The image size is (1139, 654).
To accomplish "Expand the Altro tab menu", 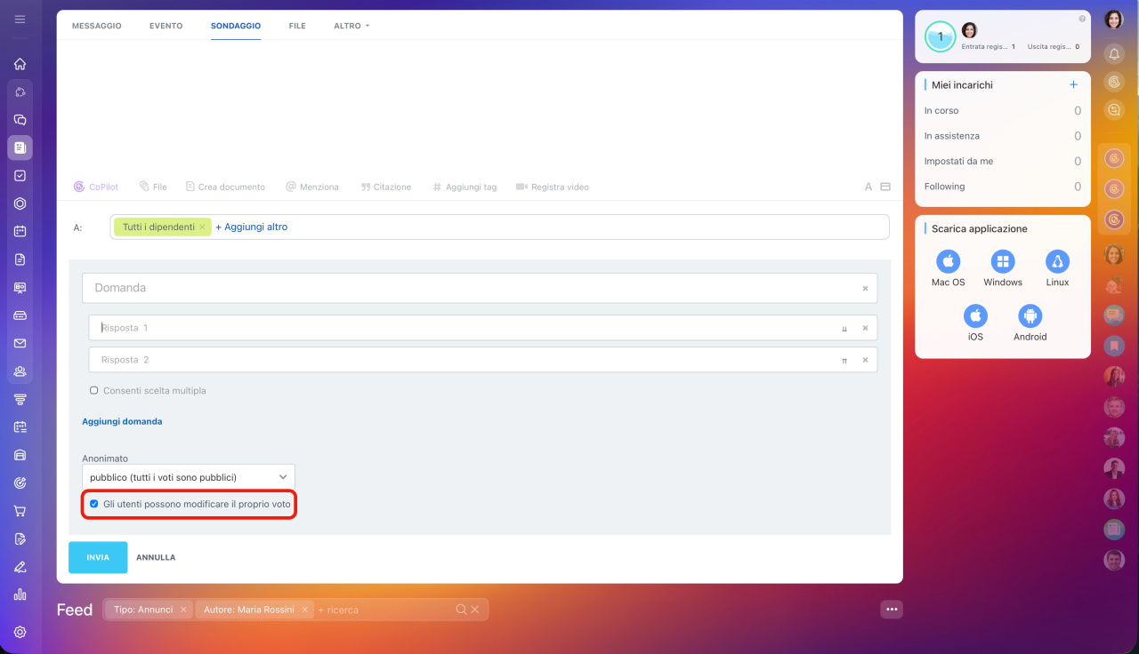I will coord(351,26).
